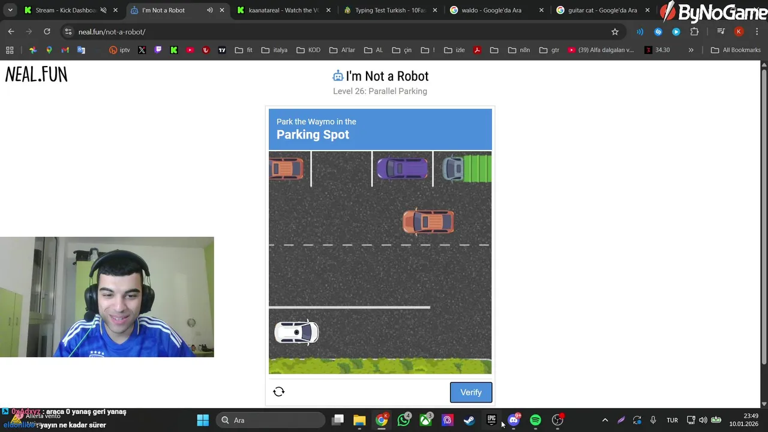
Task: Click the blue Verify button
Action: (x=471, y=392)
